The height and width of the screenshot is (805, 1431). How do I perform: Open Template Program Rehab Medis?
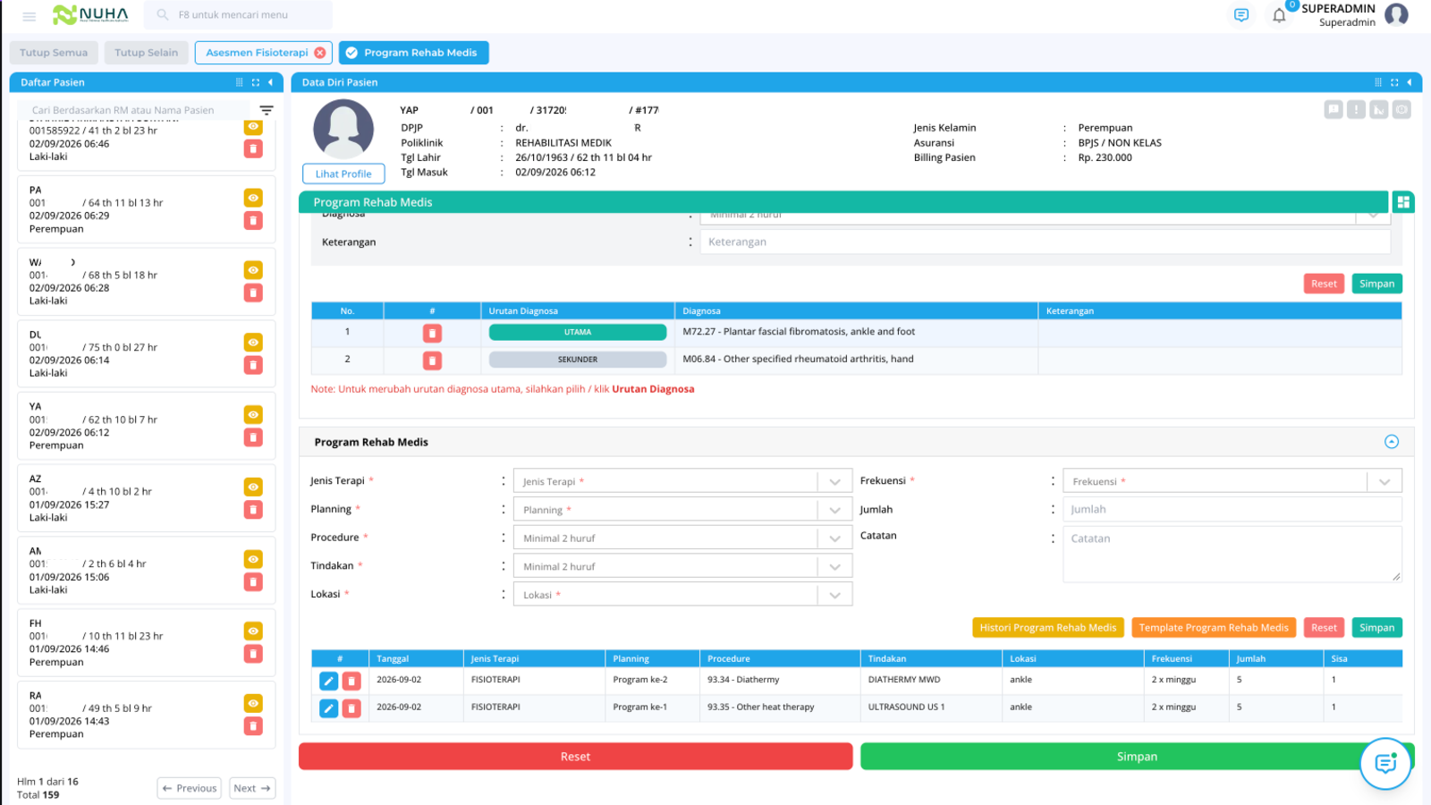point(1214,628)
